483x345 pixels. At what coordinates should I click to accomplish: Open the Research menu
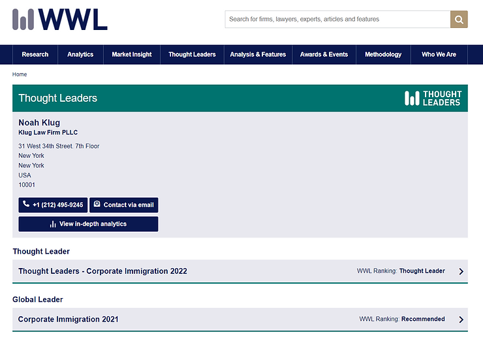pos(35,55)
